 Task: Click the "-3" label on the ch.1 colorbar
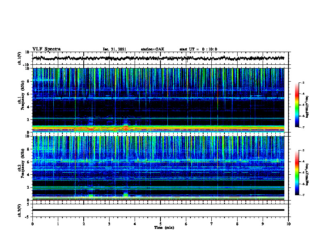tap(303, 83)
